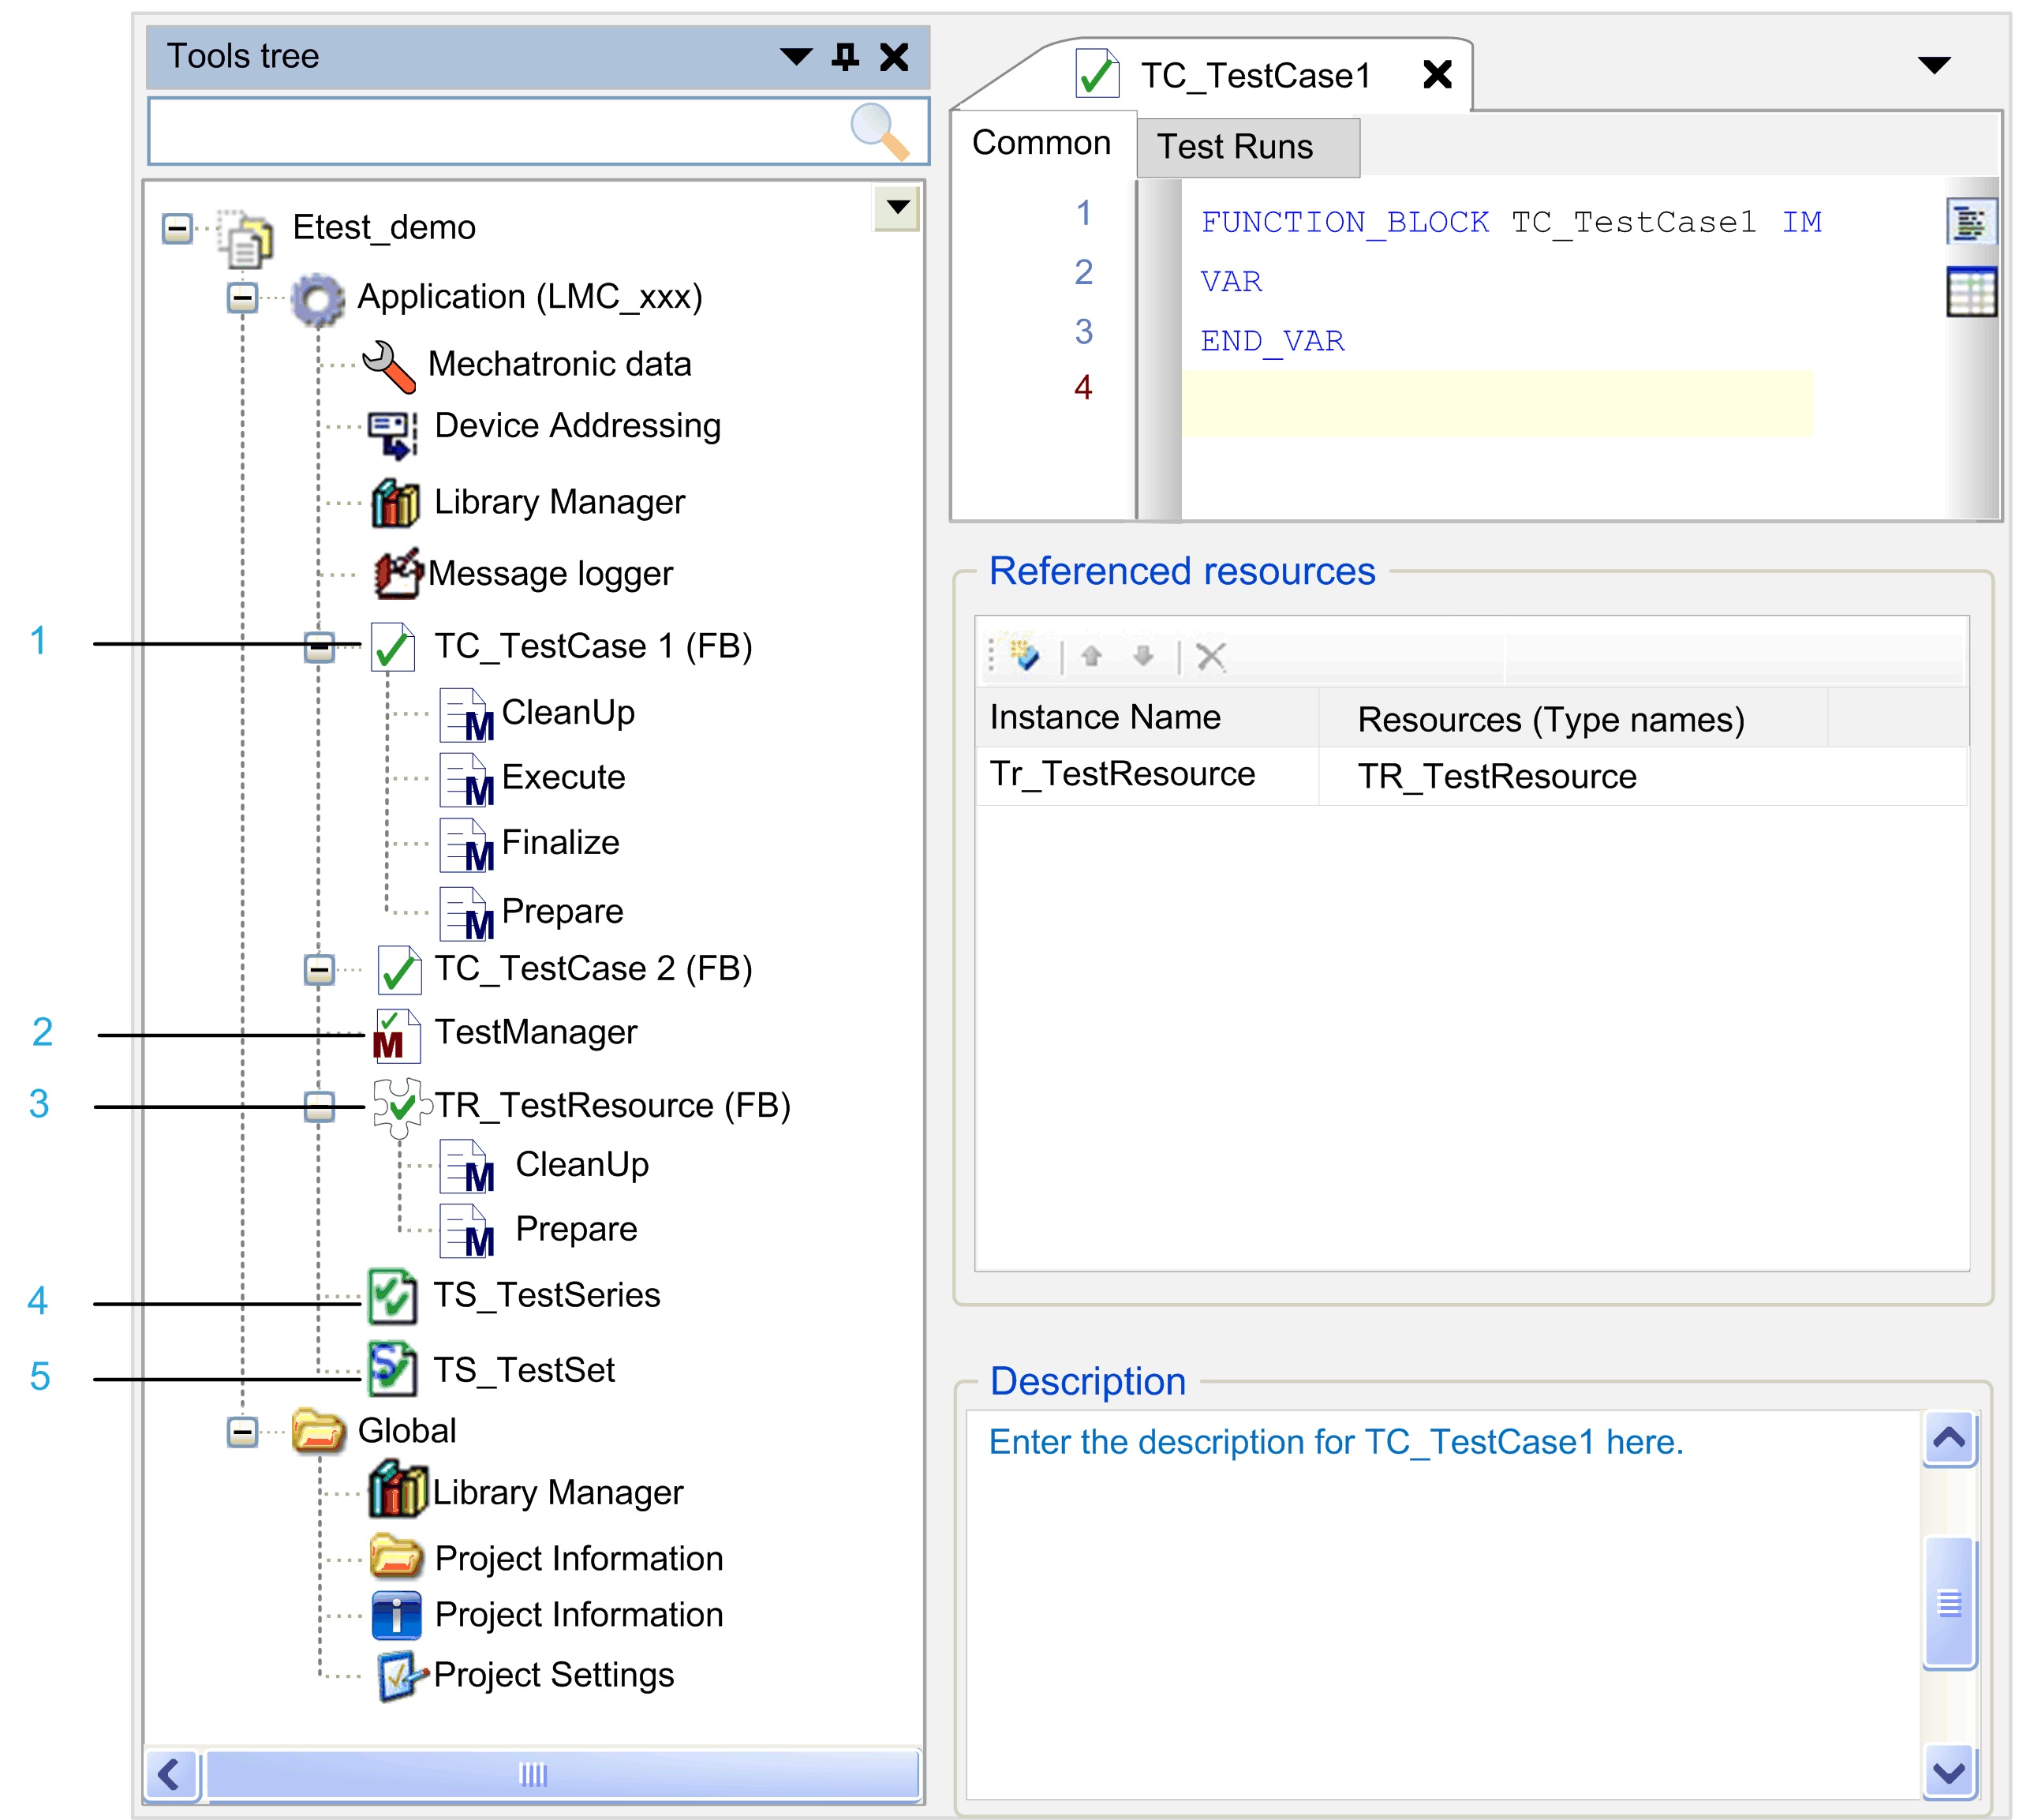The width and height of the screenshot is (2019, 1820).
Task: Select the Common tab
Action: pyautogui.click(x=1041, y=143)
